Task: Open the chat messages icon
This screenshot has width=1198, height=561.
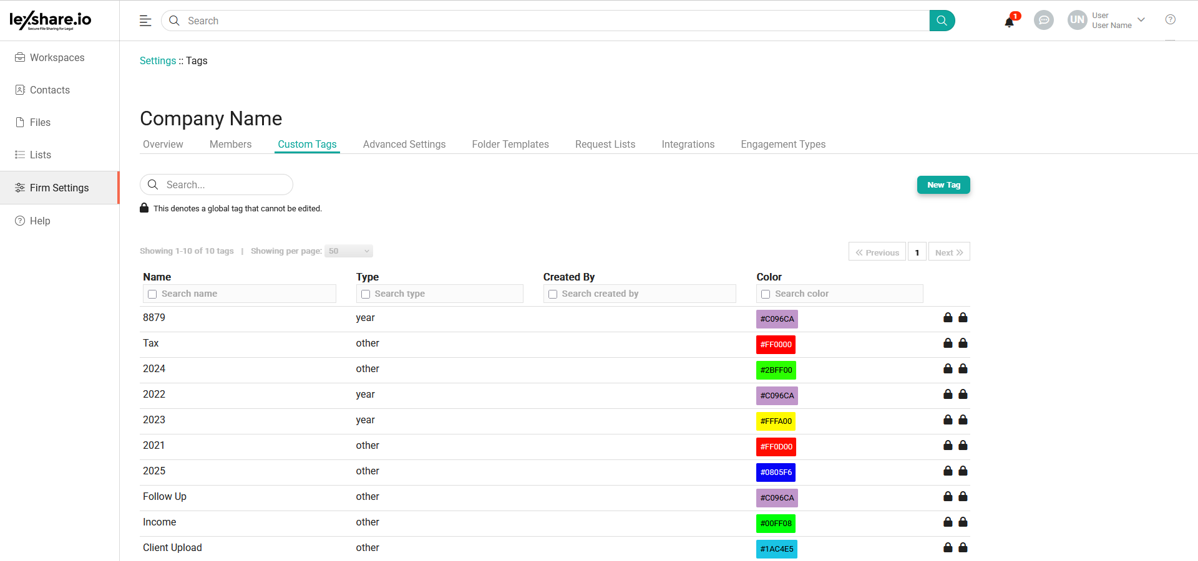Action: [x=1043, y=21]
